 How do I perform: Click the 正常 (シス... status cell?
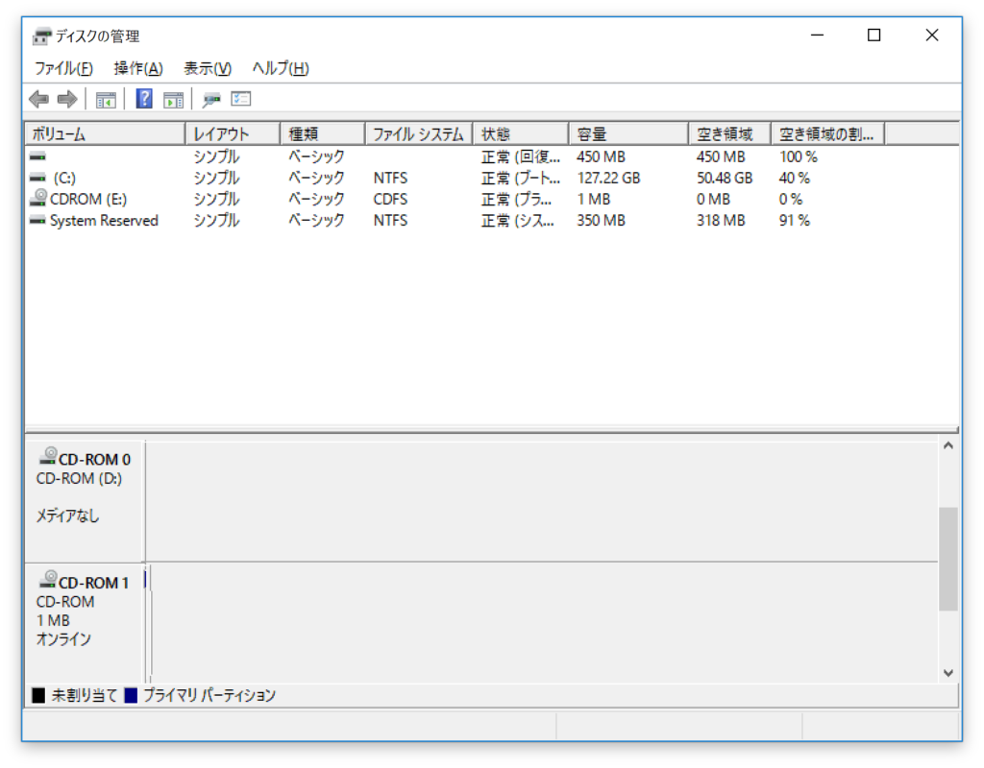518,221
